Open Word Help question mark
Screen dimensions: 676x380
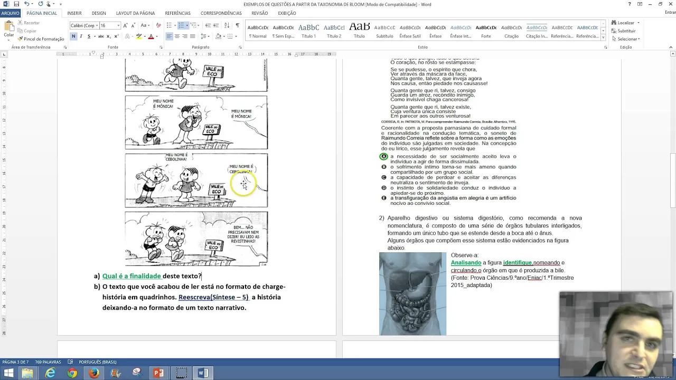point(630,4)
